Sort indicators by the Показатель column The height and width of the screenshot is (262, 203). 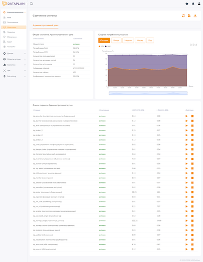point(38,39)
